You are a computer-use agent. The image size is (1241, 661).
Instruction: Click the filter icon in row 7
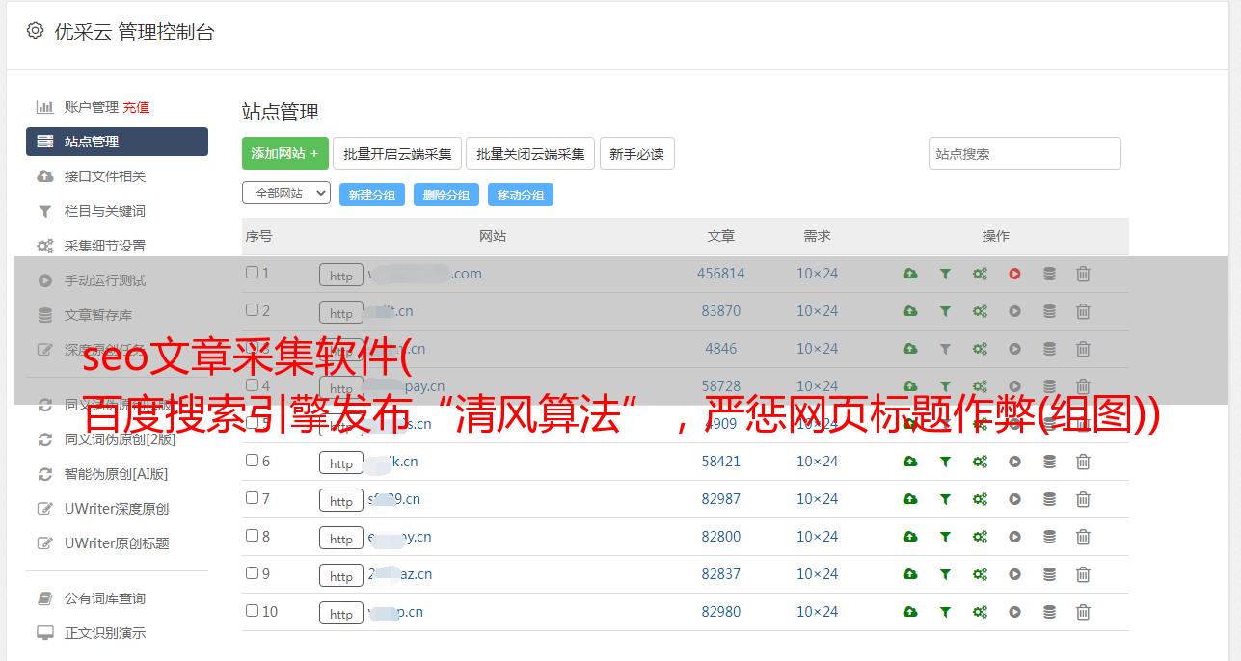(x=945, y=499)
